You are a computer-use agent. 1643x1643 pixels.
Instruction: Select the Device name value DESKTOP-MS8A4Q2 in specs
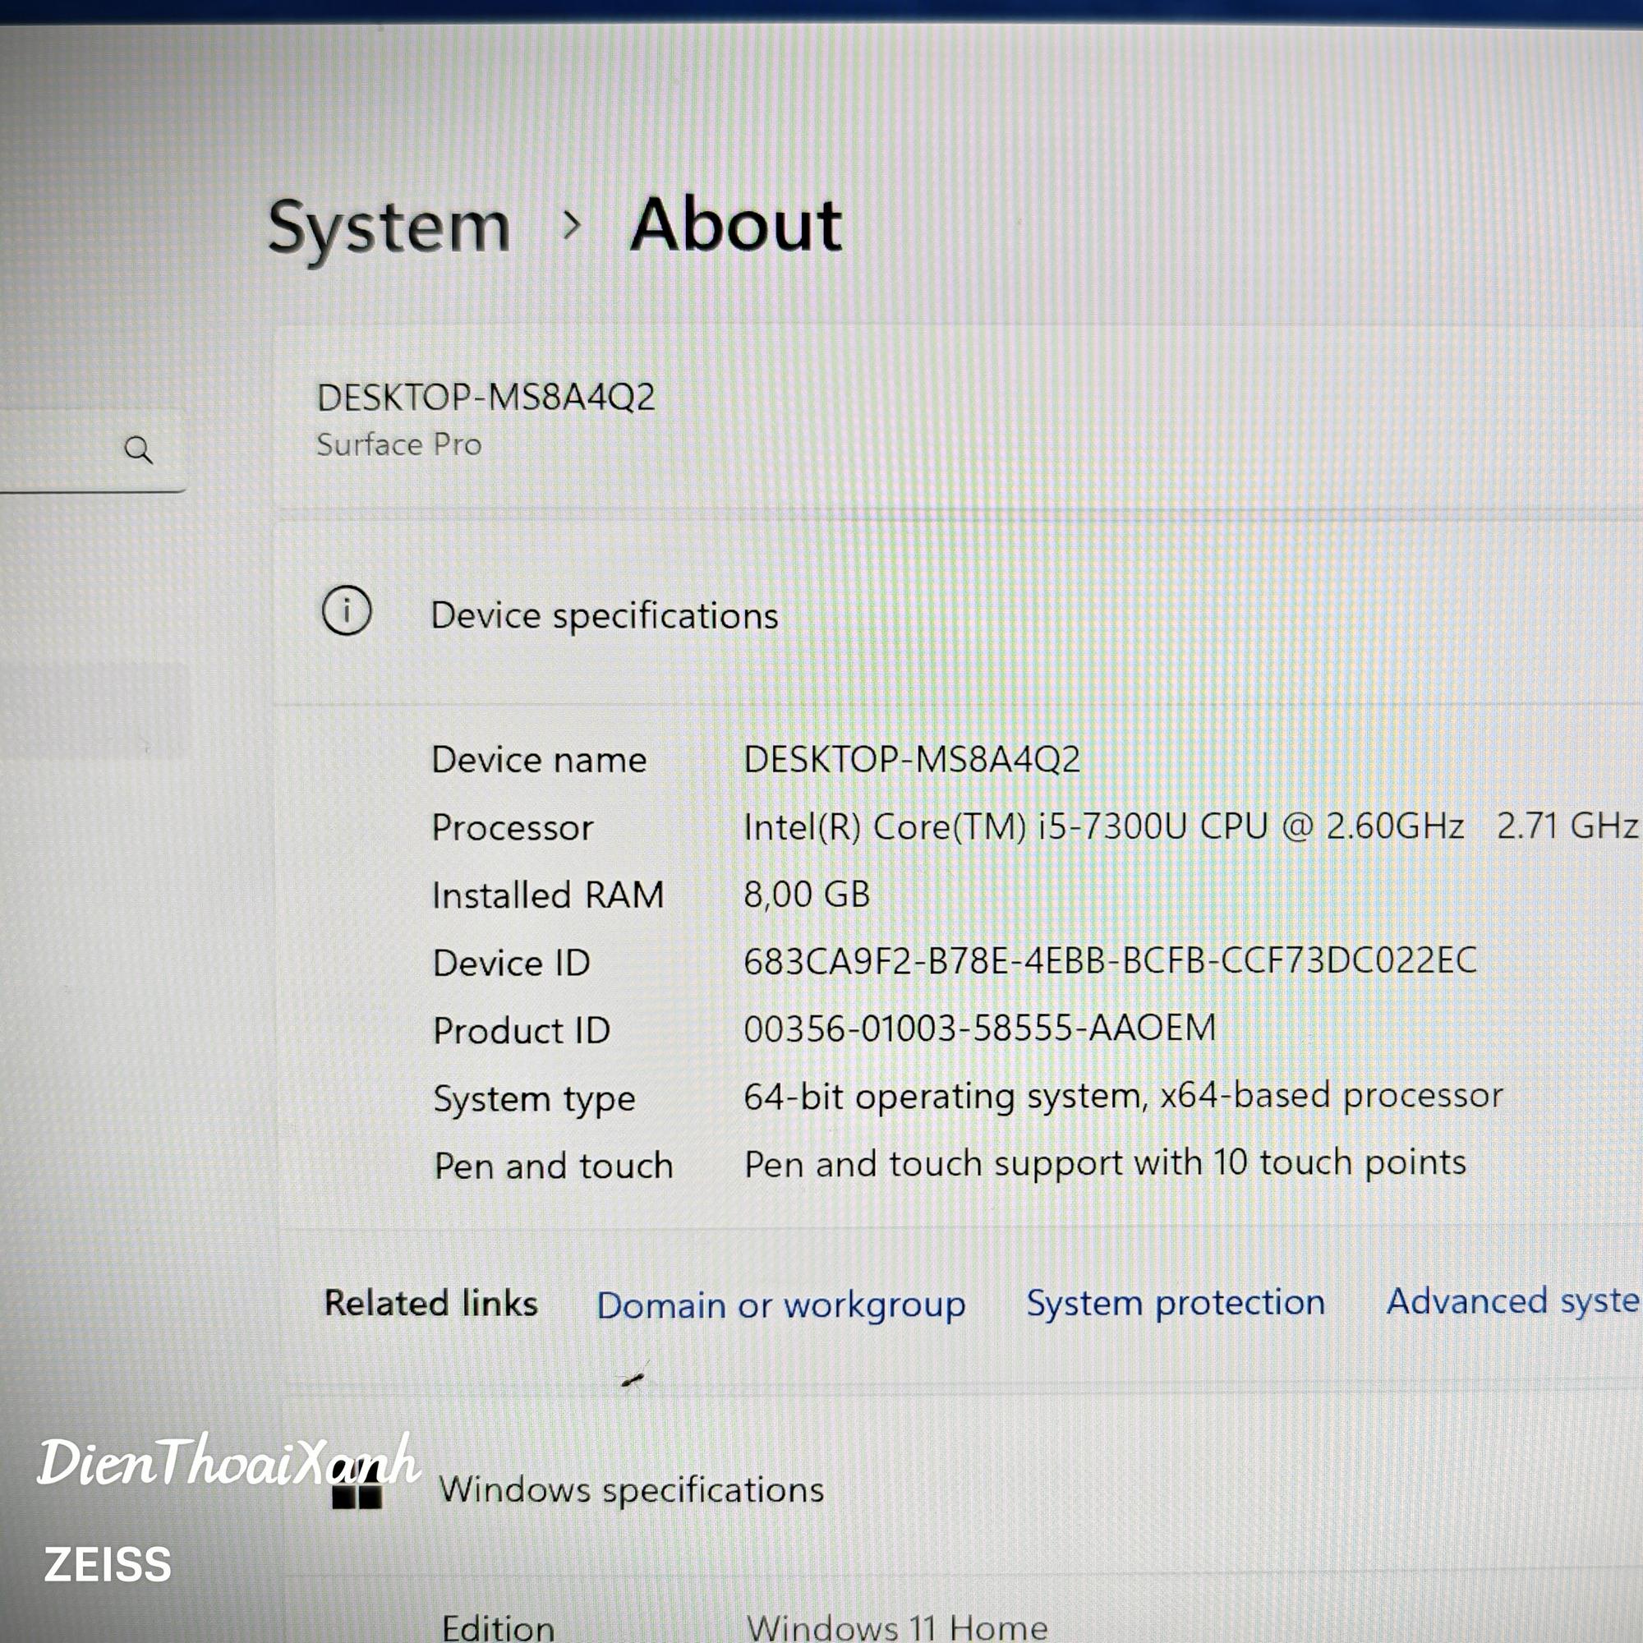[x=912, y=758]
